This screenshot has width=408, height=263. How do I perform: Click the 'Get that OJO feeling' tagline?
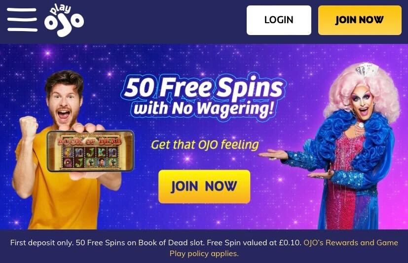pyautogui.click(x=205, y=145)
